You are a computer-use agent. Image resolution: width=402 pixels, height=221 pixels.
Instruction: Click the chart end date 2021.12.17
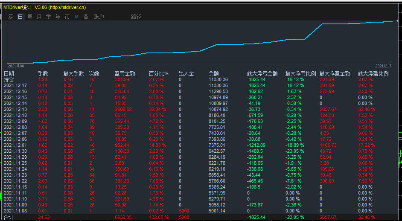384,66
